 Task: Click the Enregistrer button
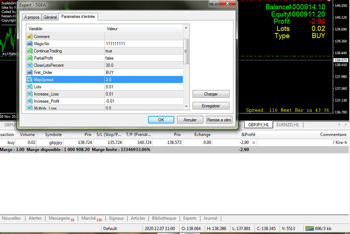point(211,106)
